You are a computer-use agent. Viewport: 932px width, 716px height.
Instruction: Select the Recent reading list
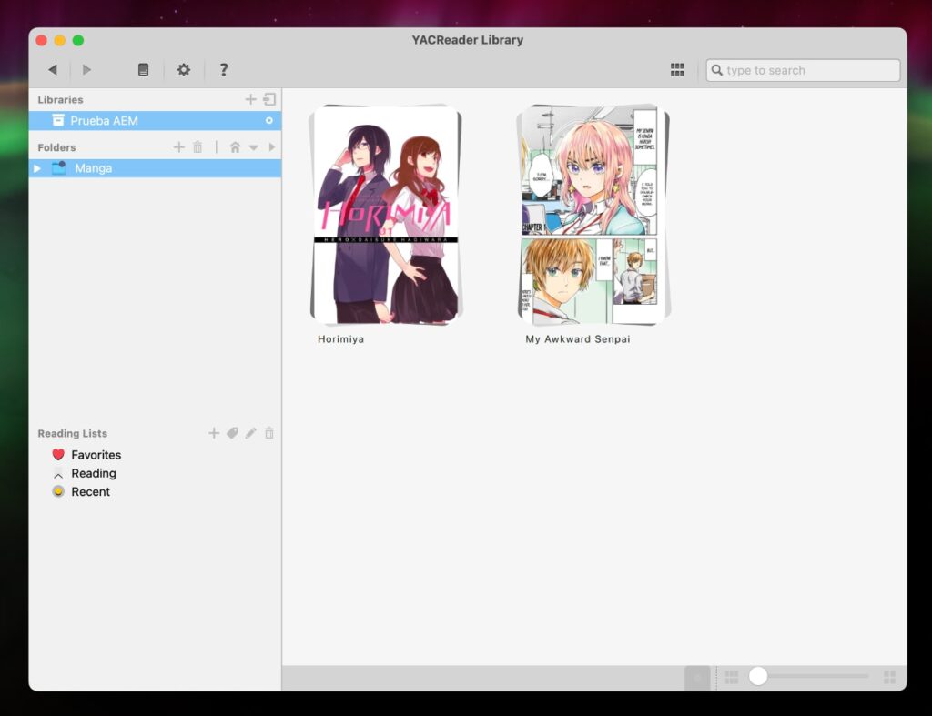[90, 491]
